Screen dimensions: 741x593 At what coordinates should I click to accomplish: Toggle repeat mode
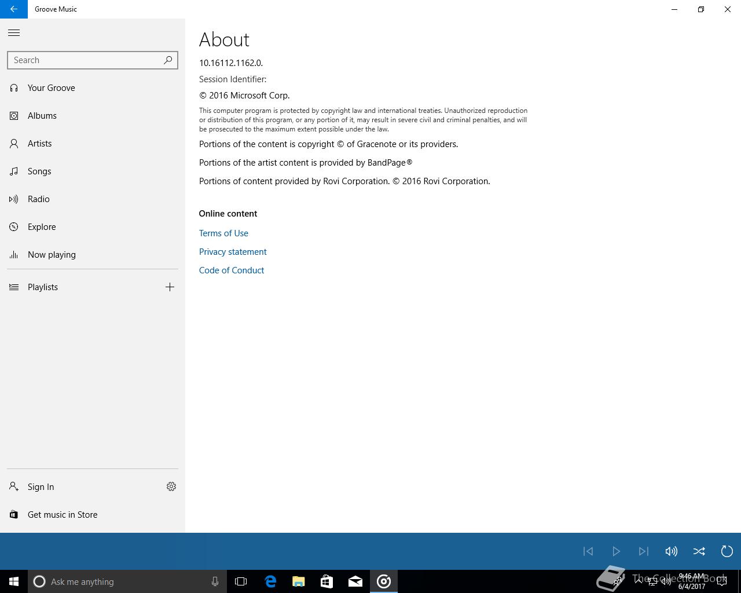point(727,551)
